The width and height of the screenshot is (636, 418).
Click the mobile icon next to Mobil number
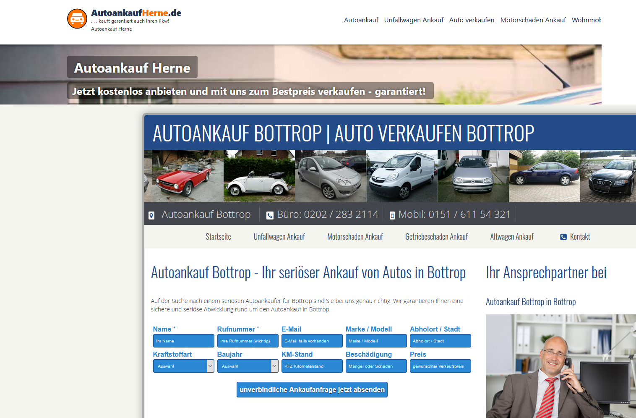[x=392, y=215]
